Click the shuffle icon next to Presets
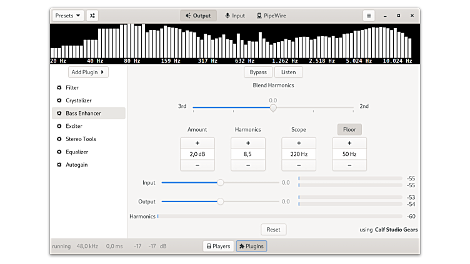The width and height of the screenshot is (470, 264). pos(92,16)
